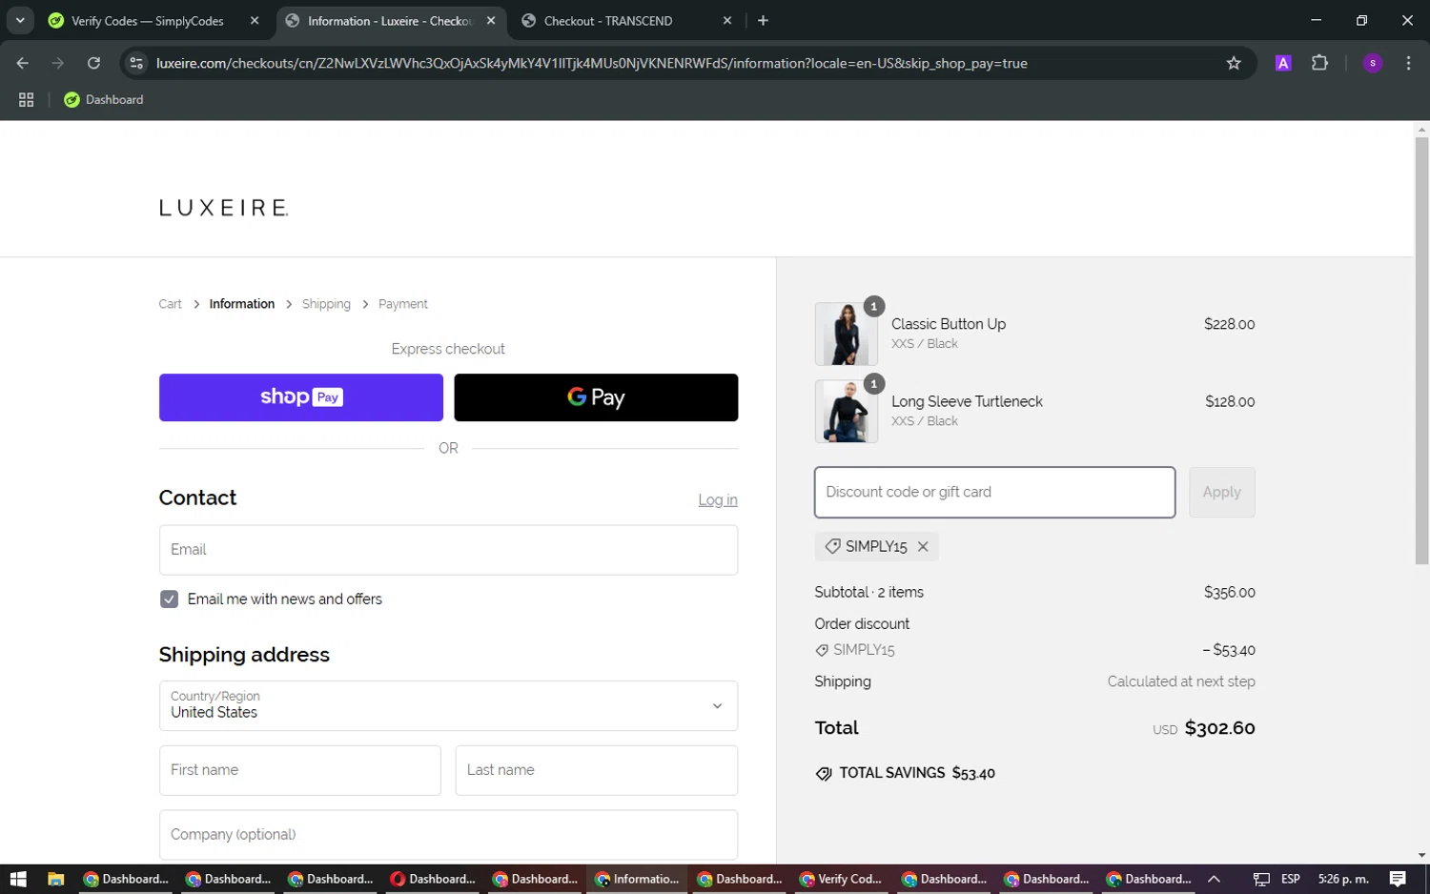
Task: Focus the Last name field
Action: (596, 770)
